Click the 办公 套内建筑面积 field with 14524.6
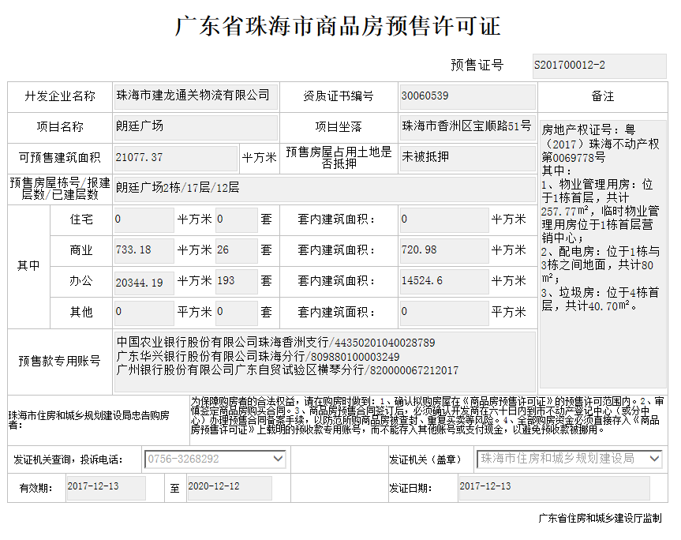The height and width of the screenshot is (540, 681). pyautogui.click(x=443, y=281)
